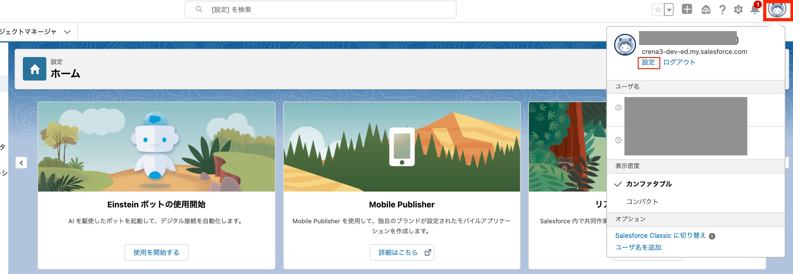Click info icon beside Classic switch
Viewport: 793px width, 274px height.
coord(712,236)
